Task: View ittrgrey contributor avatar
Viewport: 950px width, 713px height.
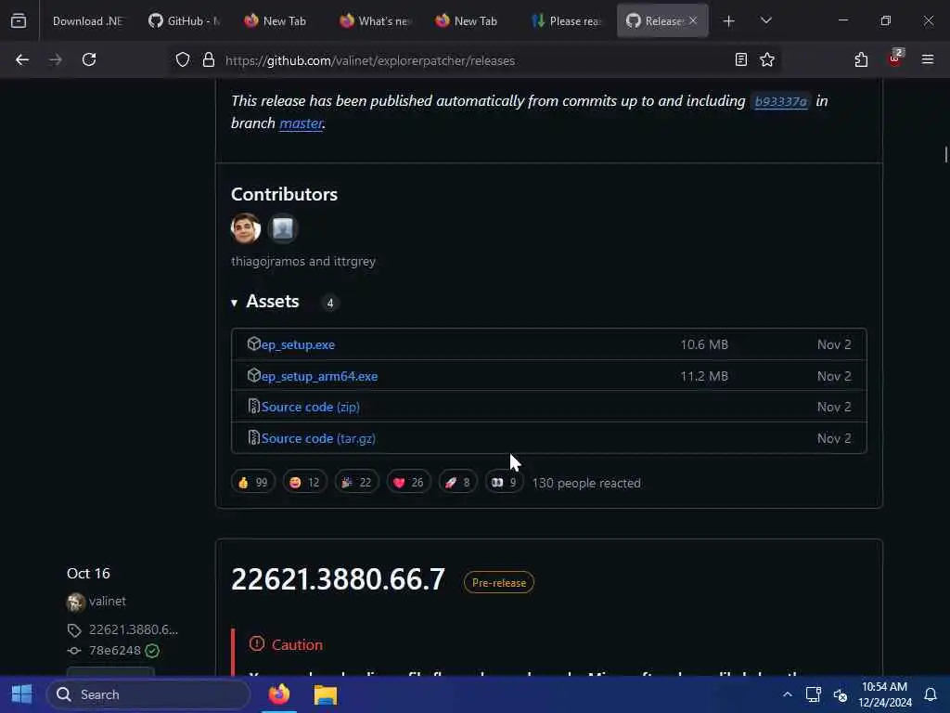Action: [x=282, y=228]
